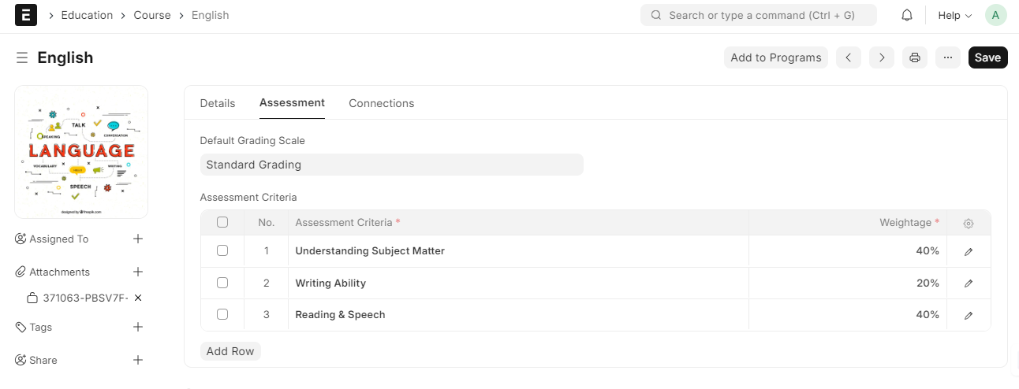Add assignee using Assigned To plus
Viewport: 1019px width, 389px height.
click(138, 239)
